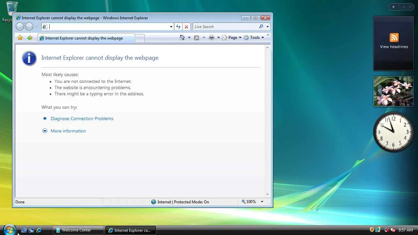Click the View headlines feed gadget
Viewport: 418px width, 235px height.
coord(394,43)
